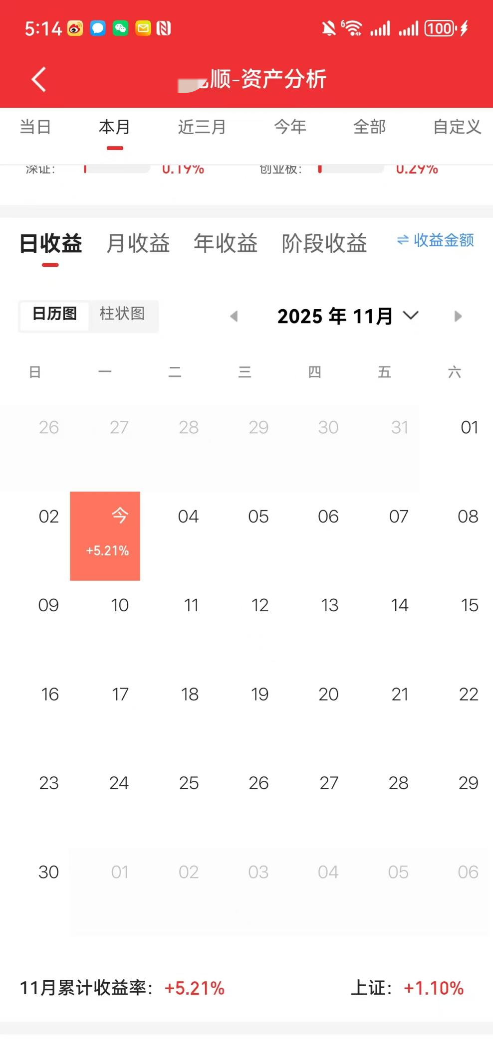Go to previous month arrow
The image size is (493, 1063).
[x=234, y=316]
